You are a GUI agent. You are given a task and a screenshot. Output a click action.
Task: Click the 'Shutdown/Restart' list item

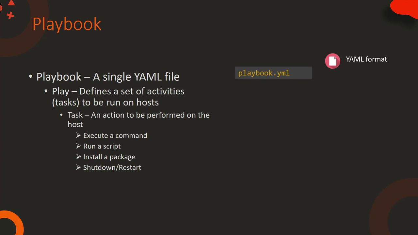[112, 167]
